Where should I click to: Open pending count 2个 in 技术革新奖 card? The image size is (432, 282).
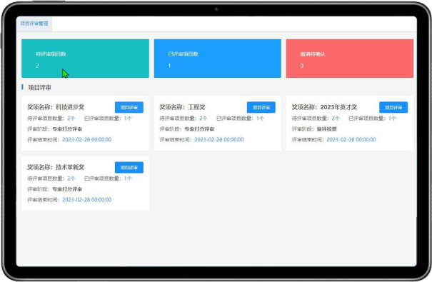71,178
